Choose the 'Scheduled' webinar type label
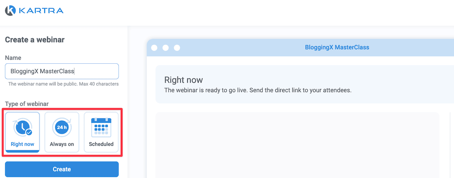The image size is (454, 178). (101, 144)
